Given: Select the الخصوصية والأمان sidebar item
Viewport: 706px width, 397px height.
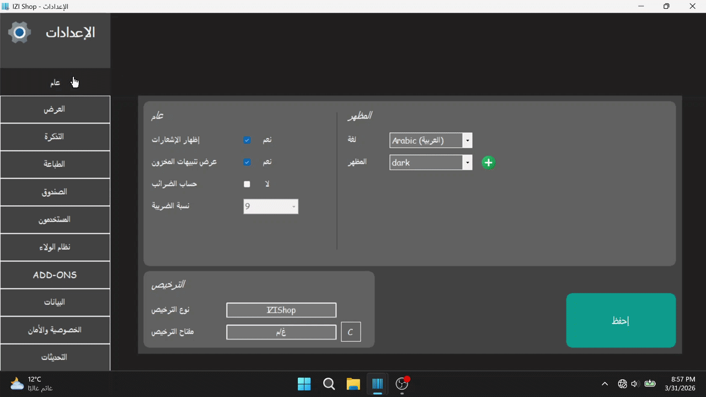Looking at the screenshot, I should coord(55,330).
